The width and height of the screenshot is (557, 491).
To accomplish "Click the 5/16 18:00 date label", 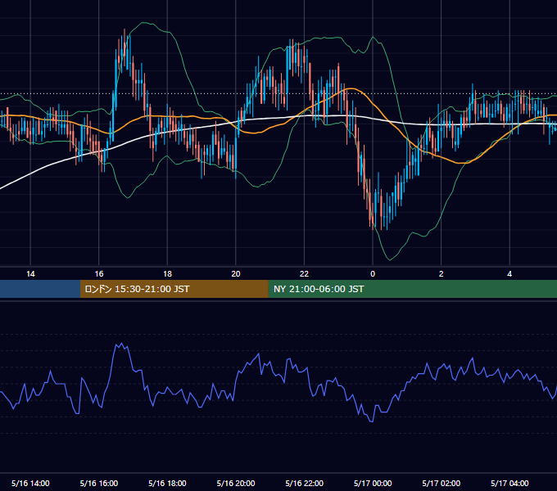I will [x=167, y=483].
